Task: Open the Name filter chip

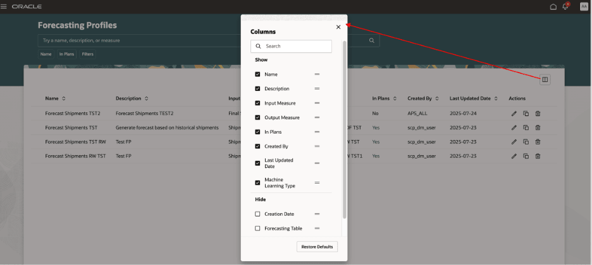Action: [46, 54]
